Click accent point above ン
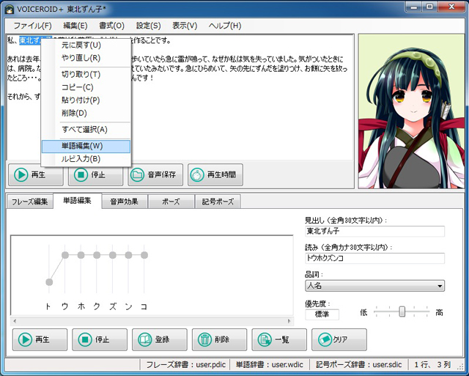Screen dimensions: 469x376 (x=129, y=255)
